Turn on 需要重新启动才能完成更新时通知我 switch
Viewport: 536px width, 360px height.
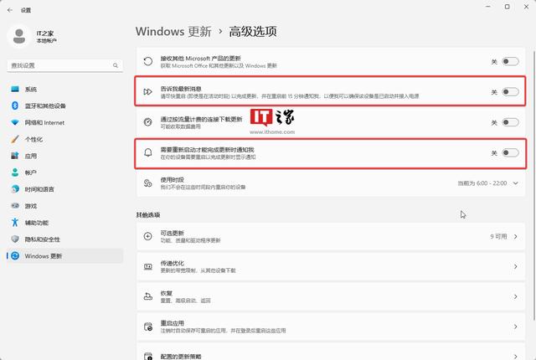pos(509,153)
